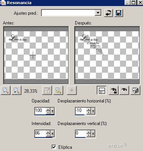143x151 pixels.
Task: Click the reset to default arrow icon
Action: (x=108, y=13)
